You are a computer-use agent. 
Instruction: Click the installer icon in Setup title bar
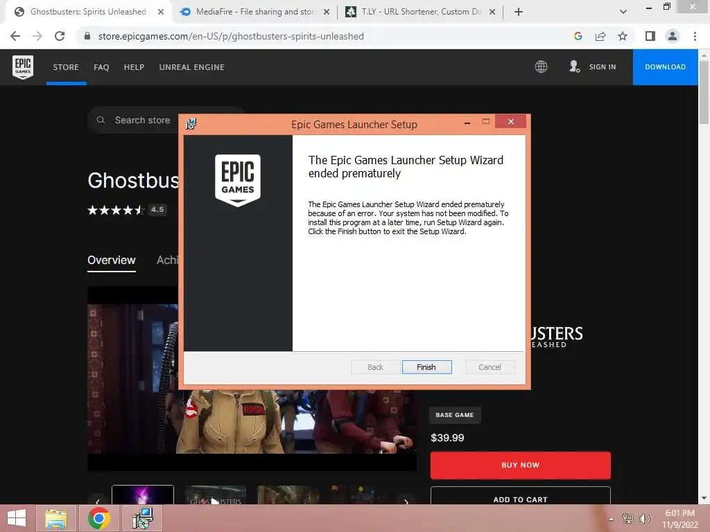click(x=191, y=124)
